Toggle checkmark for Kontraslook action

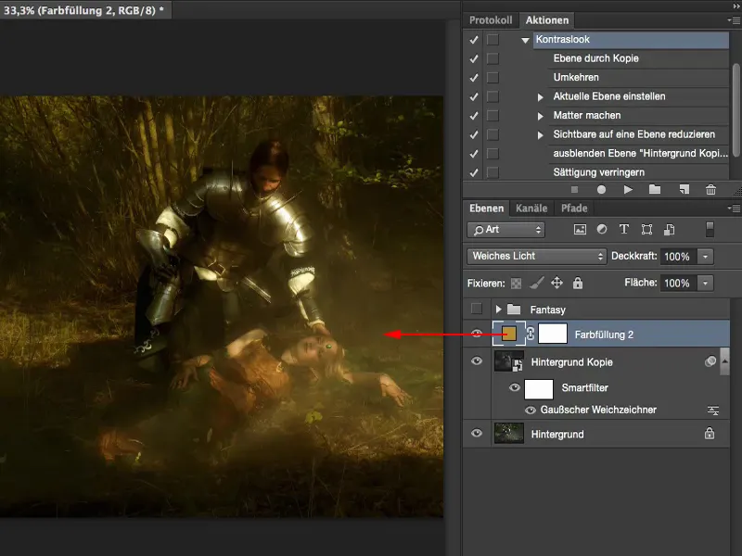(473, 40)
